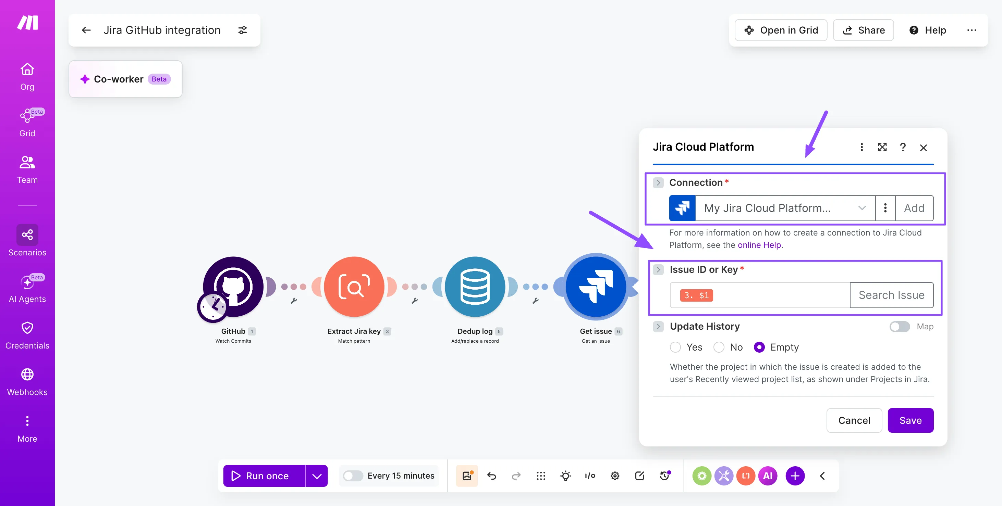The image size is (1002, 506).
Task: Go to Credentials
Action: pos(27,335)
